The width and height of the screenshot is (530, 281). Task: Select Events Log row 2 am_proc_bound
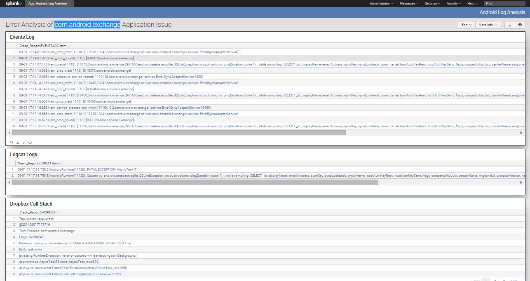pyautogui.click(x=265, y=58)
